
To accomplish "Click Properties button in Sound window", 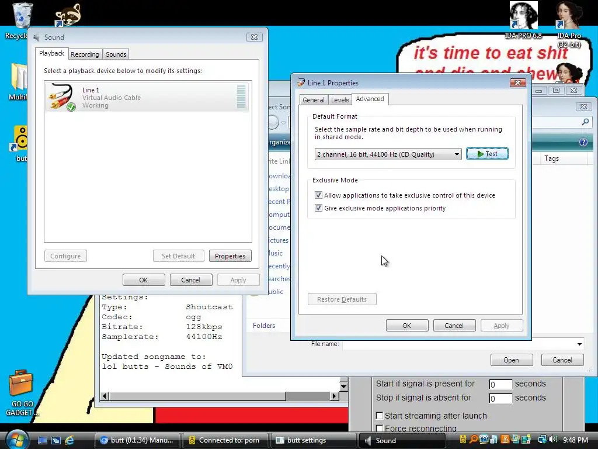I will coord(230,256).
